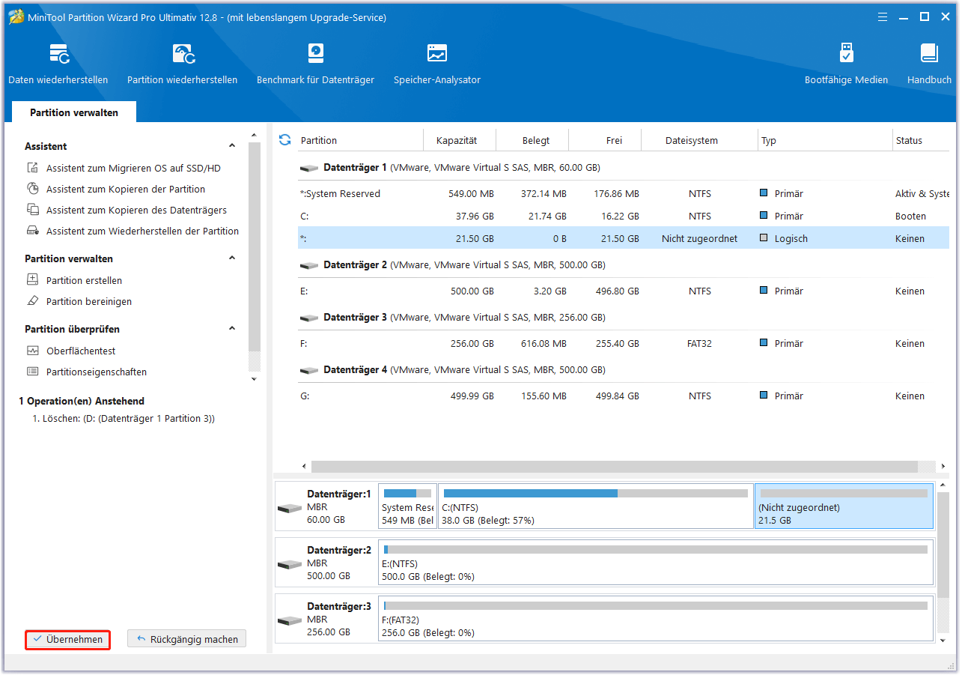The width and height of the screenshot is (962, 675).
Task: Open the Handbuch manual
Action: pyautogui.click(x=929, y=64)
